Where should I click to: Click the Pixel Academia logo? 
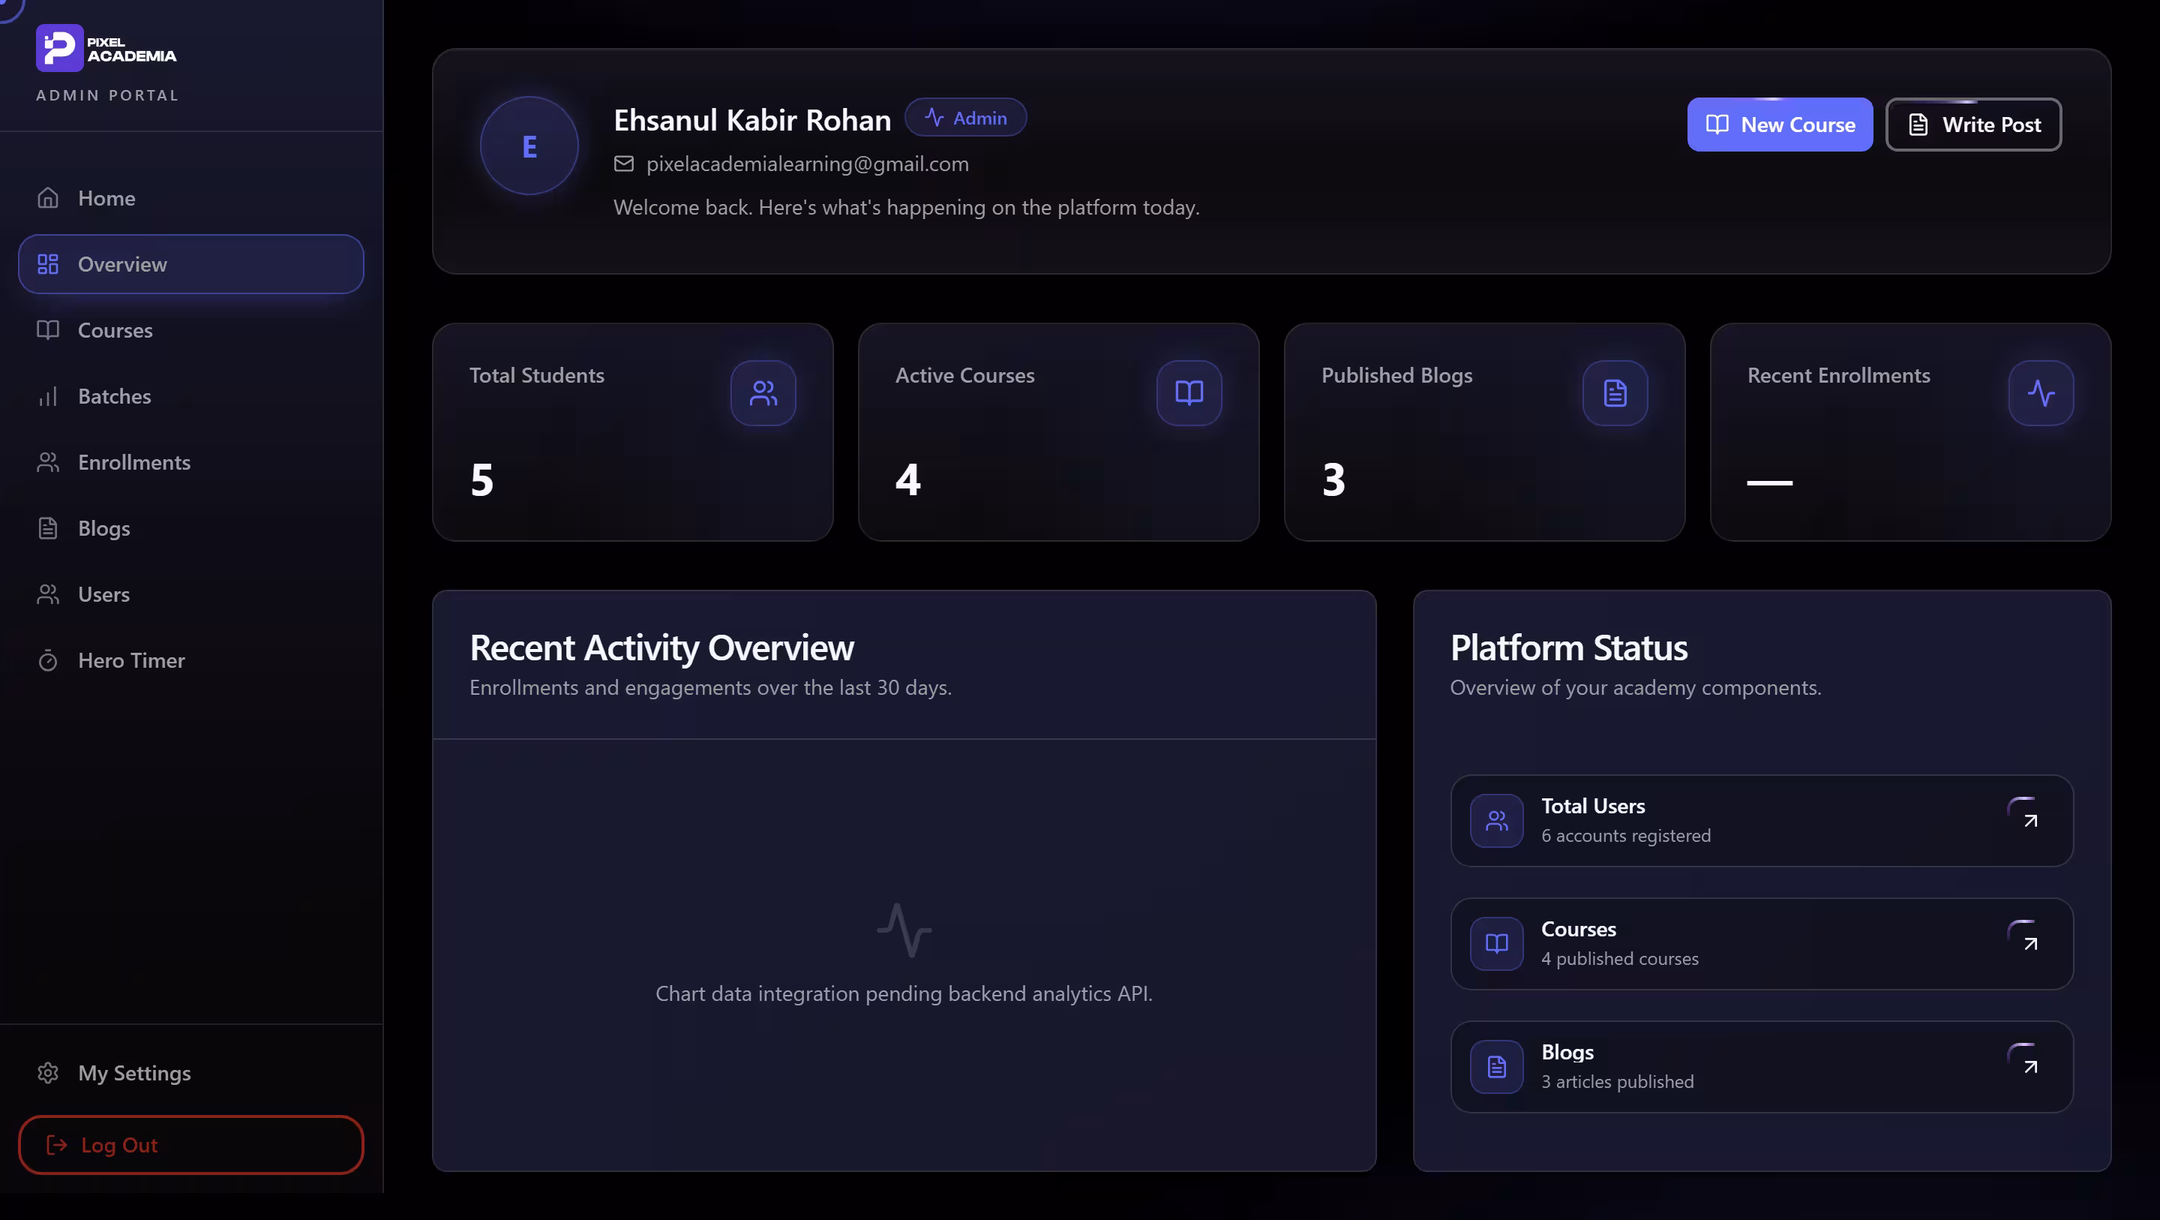coord(106,48)
